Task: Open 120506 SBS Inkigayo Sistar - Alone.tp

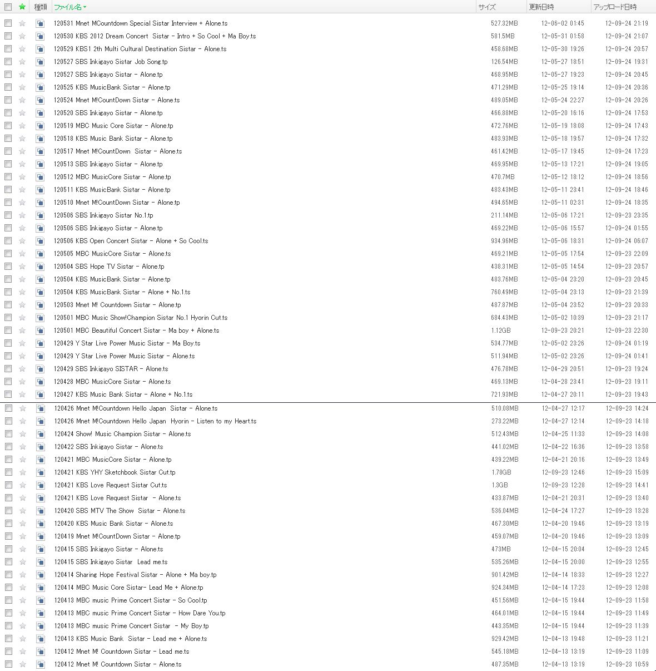Action: point(108,228)
